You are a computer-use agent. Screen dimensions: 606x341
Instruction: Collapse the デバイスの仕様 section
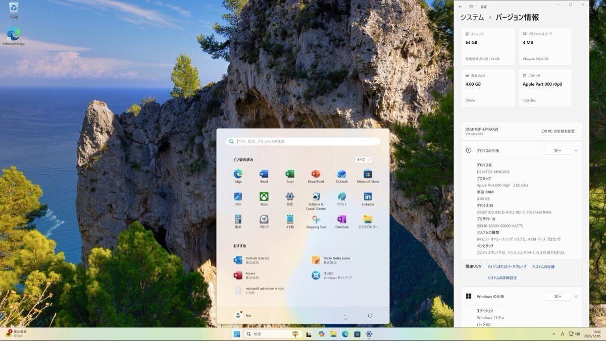576,150
